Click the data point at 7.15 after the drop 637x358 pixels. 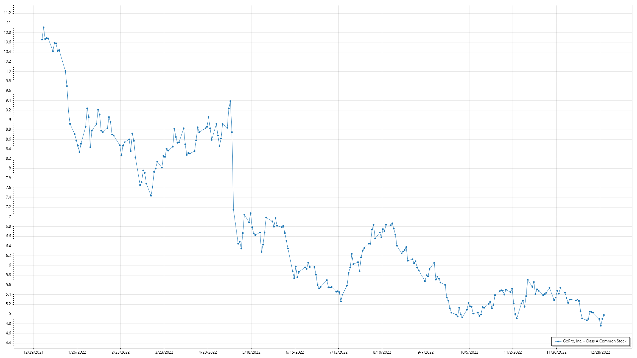click(233, 210)
